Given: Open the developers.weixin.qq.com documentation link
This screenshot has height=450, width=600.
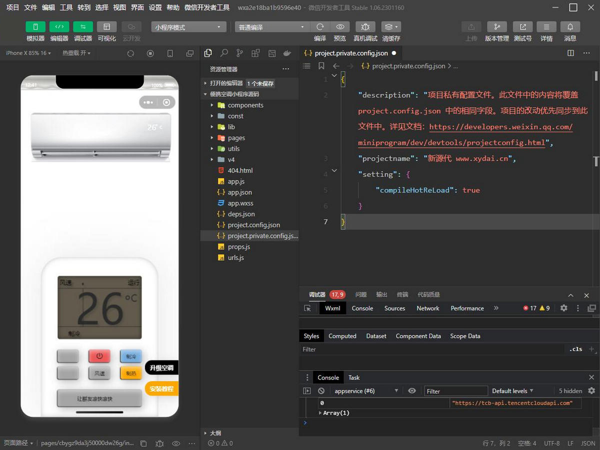Looking at the screenshot, I should 500,127.
